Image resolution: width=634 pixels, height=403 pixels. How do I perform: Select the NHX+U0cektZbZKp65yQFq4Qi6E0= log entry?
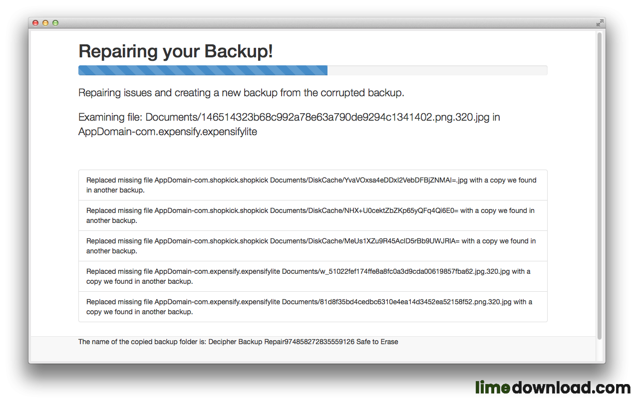[313, 215]
